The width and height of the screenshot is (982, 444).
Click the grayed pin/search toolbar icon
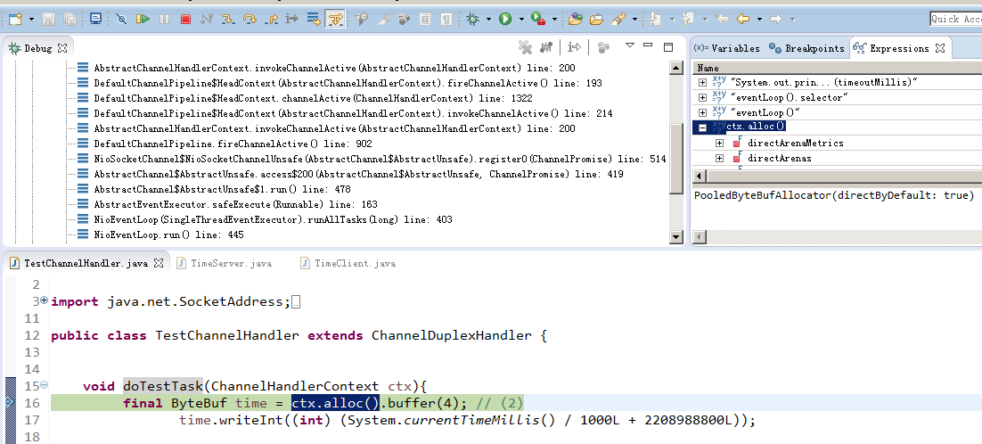pyautogui.click(x=362, y=20)
